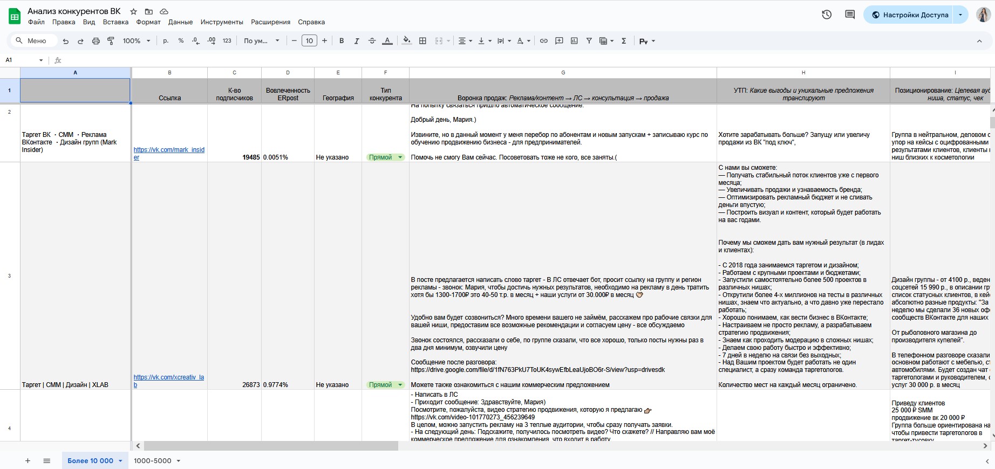The height and width of the screenshot is (469, 995).
Task: Create a filter with funnel icon
Action: 589,41
